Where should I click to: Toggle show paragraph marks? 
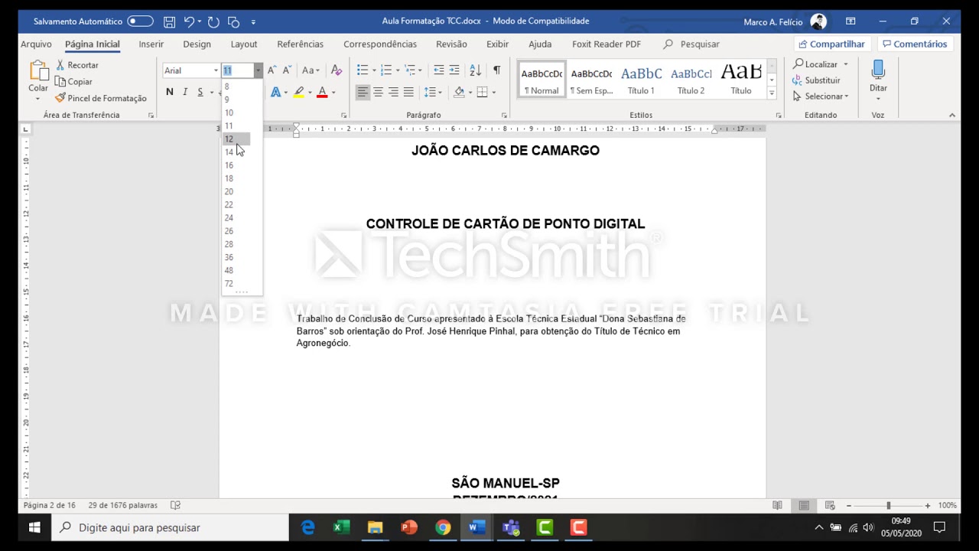coord(496,70)
